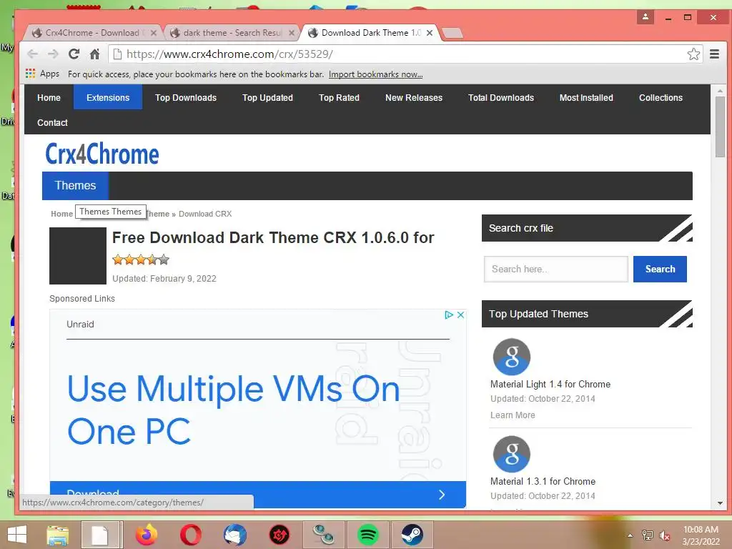Image resolution: width=732 pixels, height=549 pixels.
Task: Focus the Search here input field
Action: coord(555,269)
